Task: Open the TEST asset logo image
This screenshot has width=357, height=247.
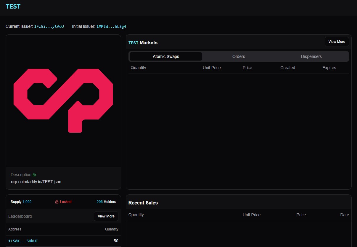Action: click(x=63, y=100)
